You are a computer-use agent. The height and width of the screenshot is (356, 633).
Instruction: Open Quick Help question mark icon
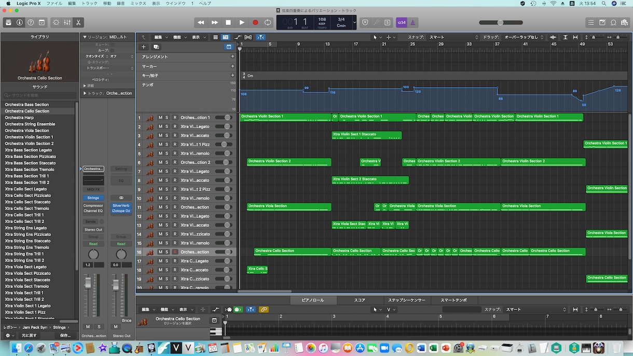31,22
